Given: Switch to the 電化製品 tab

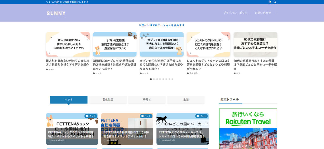Looking at the screenshot, I should [108, 100].
